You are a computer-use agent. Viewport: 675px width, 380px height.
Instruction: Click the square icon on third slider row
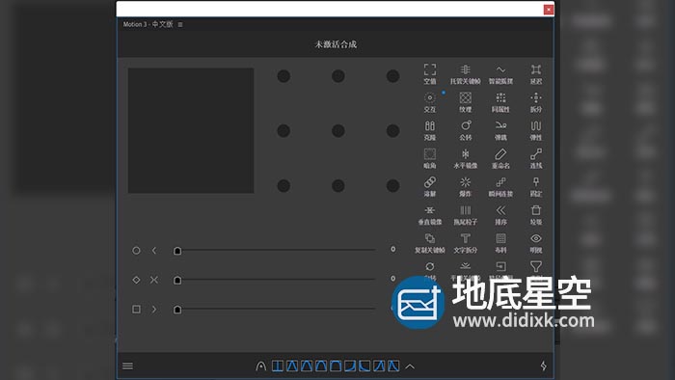click(x=136, y=309)
